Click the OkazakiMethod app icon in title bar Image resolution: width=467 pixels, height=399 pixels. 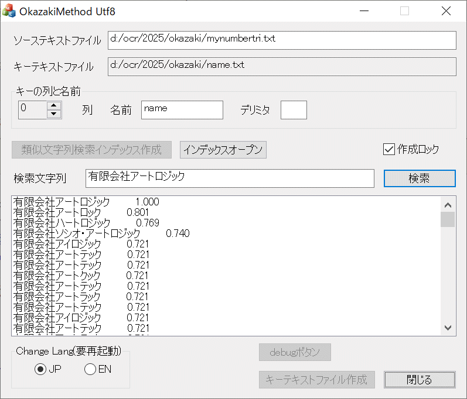[9, 11]
